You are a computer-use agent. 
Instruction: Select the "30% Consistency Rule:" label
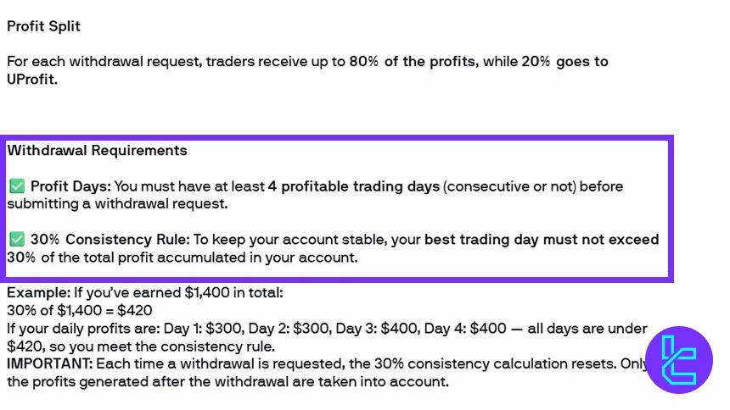[107, 240]
